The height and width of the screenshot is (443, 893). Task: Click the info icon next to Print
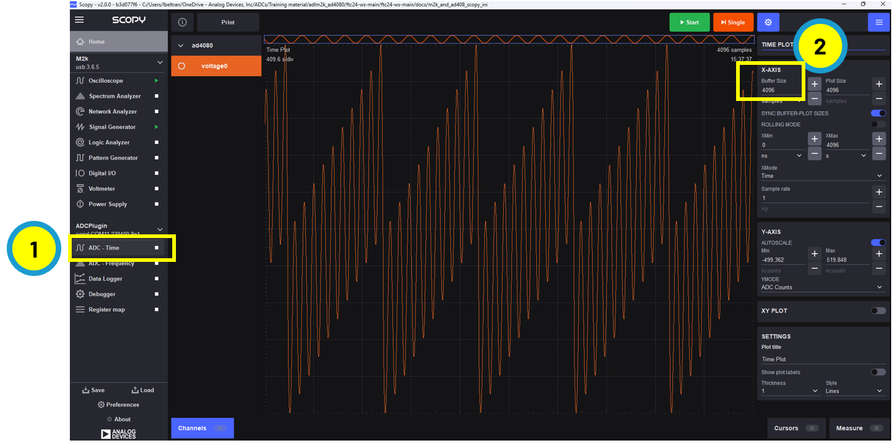tap(182, 22)
